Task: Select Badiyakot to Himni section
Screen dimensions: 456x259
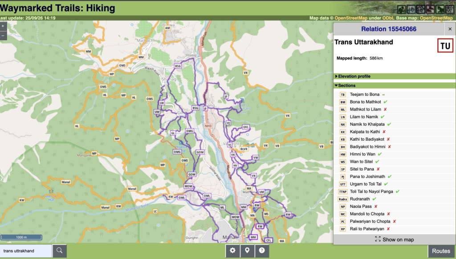Action: coord(395,147)
